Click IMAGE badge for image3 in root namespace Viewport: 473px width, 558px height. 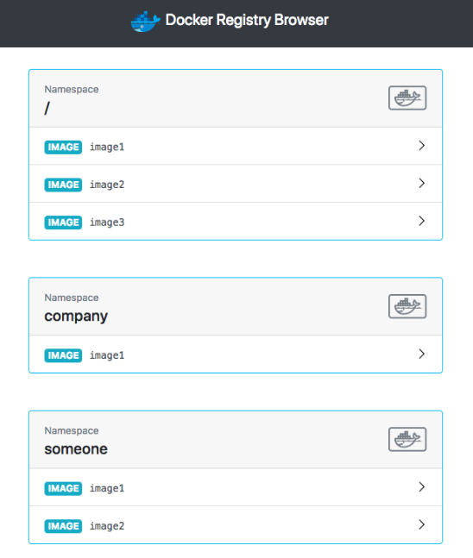(x=63, y=223)
